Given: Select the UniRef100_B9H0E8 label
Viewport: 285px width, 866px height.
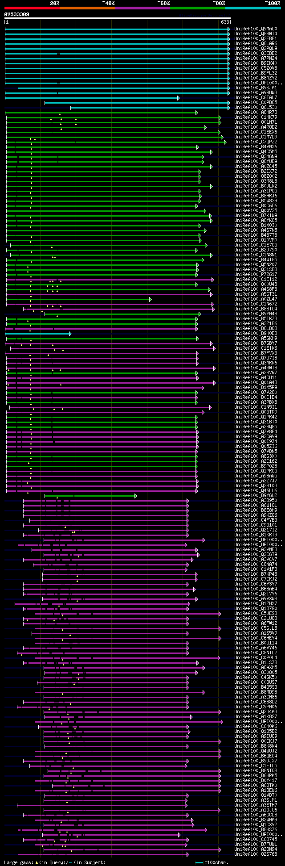Looking at the screenshot, I should [x=256, y=334].
